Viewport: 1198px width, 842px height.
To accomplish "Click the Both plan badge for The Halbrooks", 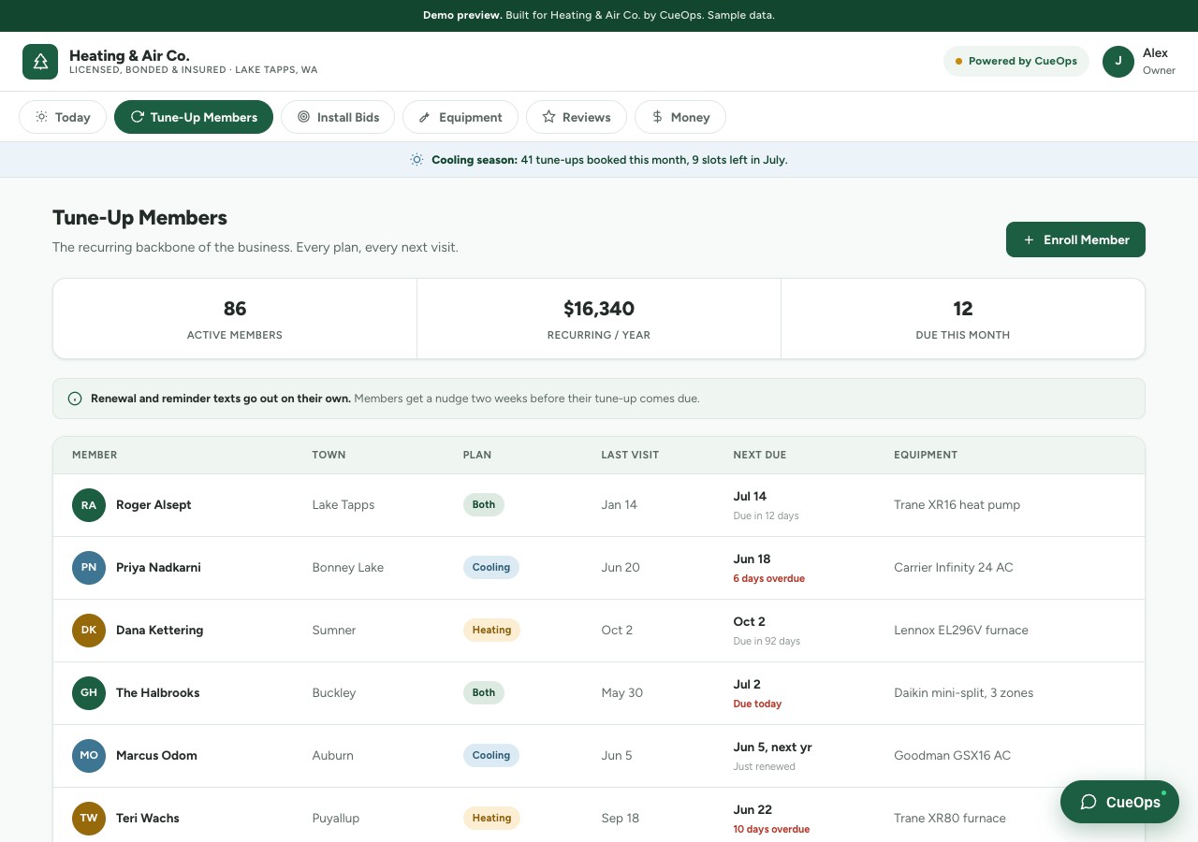I will (484, 693).
